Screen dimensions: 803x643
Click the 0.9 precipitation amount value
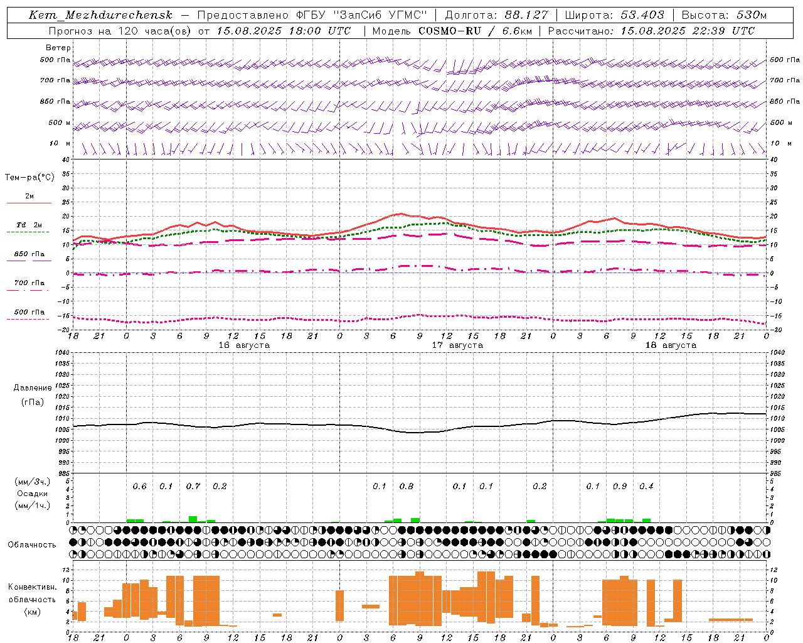[619, 487]
